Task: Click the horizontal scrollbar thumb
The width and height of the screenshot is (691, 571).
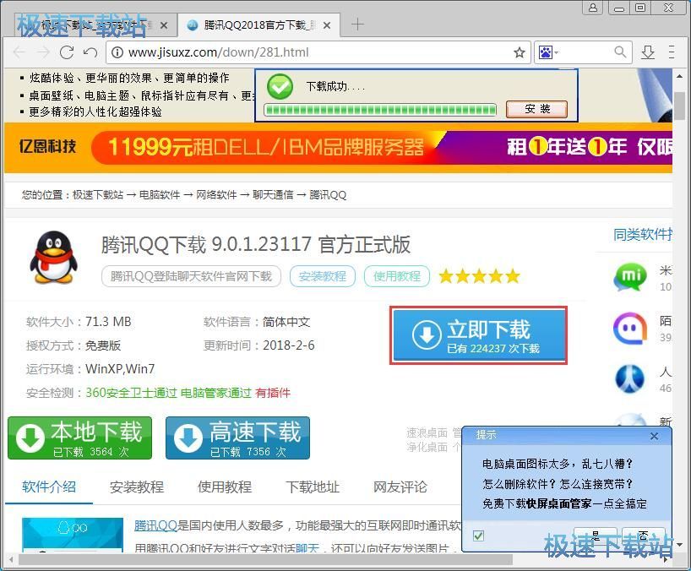Action: (265, 559)
